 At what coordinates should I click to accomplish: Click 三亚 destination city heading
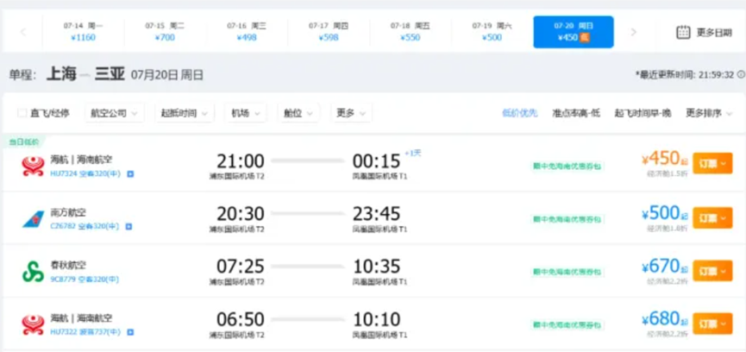tap(110, 75)
